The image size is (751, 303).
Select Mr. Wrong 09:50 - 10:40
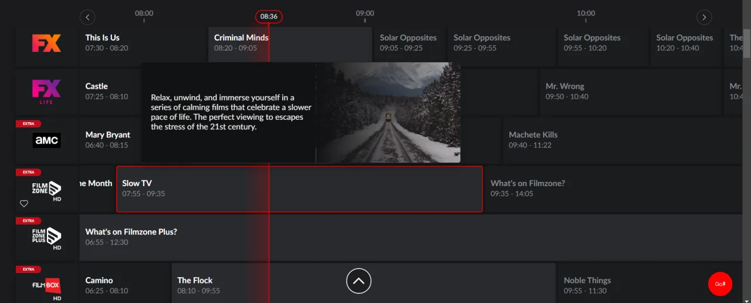click(x=631, y=91)
